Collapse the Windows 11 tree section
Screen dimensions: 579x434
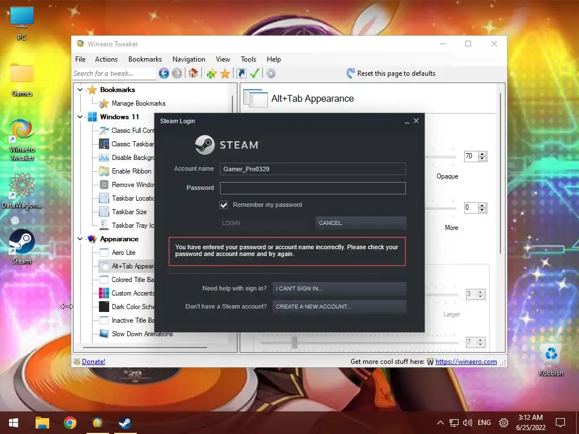[x=80, y=116]
